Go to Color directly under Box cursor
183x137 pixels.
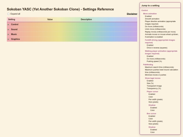pos(150,119)
